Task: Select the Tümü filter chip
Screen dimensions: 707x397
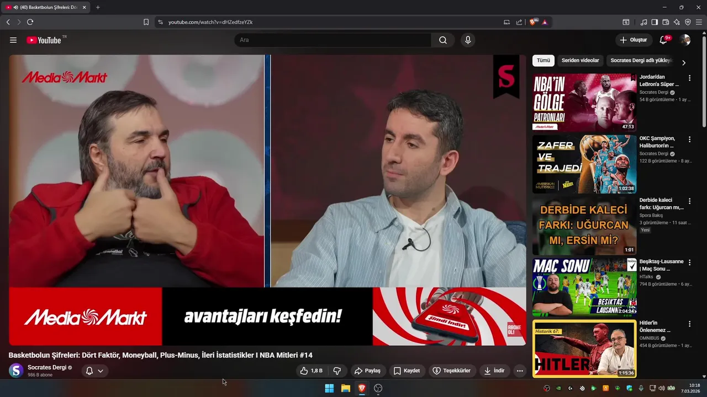Action: tap(544, 61)
